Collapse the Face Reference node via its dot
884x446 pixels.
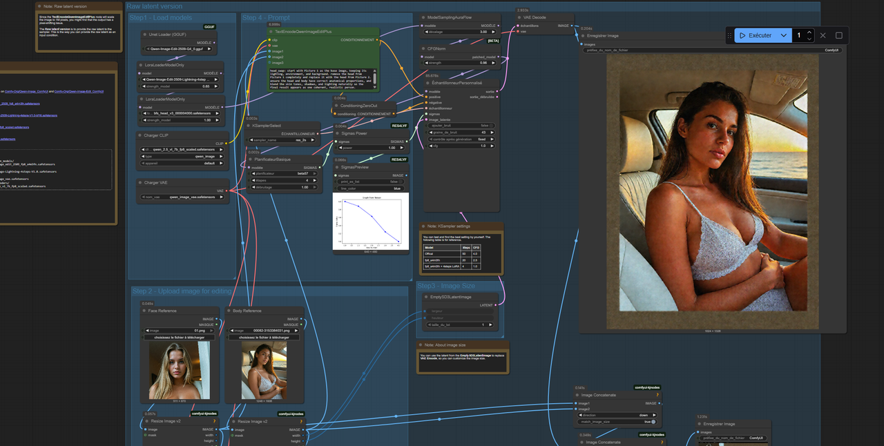pyautogui.click(x=144, y=311)
